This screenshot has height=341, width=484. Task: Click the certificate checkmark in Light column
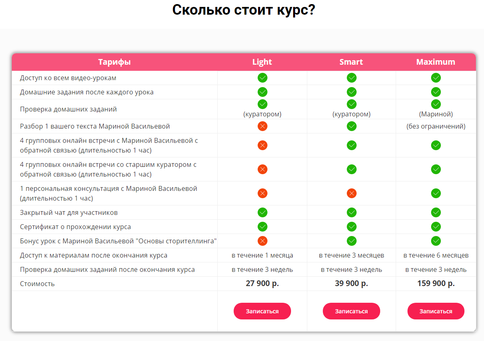click(x=262, y=226)
